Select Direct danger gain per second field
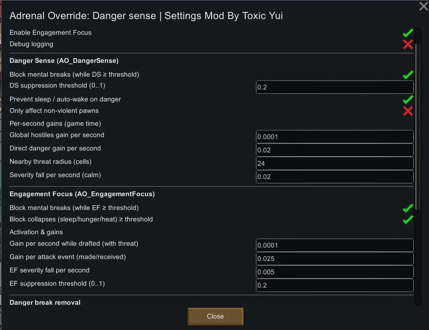 (x=334, y=150)
